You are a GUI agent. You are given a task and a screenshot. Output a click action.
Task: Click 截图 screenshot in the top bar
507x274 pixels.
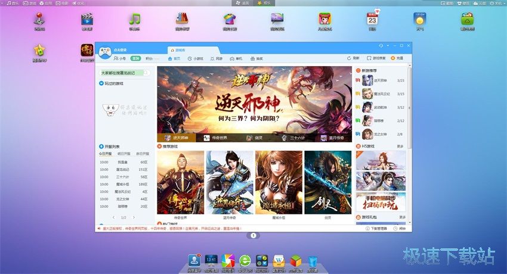(447, 3)
